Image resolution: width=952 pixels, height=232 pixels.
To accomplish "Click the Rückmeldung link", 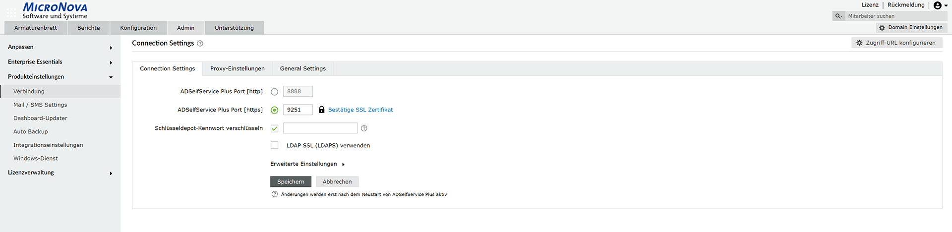I will [x=906, y=5].
